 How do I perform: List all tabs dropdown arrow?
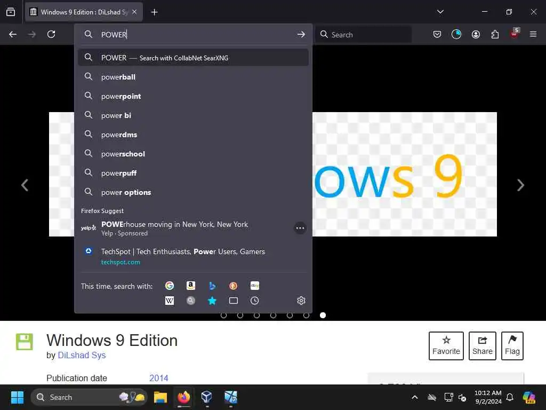440,12
